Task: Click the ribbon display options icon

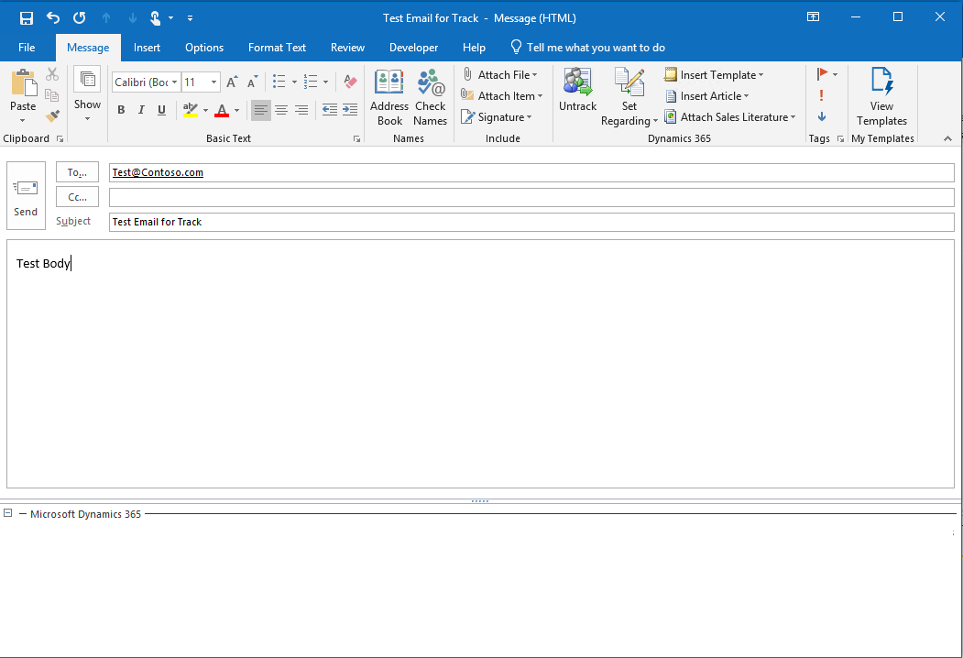Action: tap(813, 17)
